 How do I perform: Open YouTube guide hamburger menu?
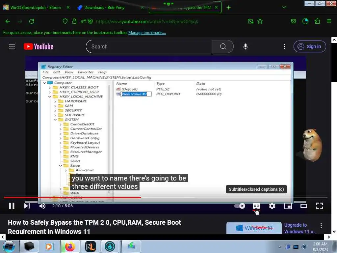click(12, 46)
